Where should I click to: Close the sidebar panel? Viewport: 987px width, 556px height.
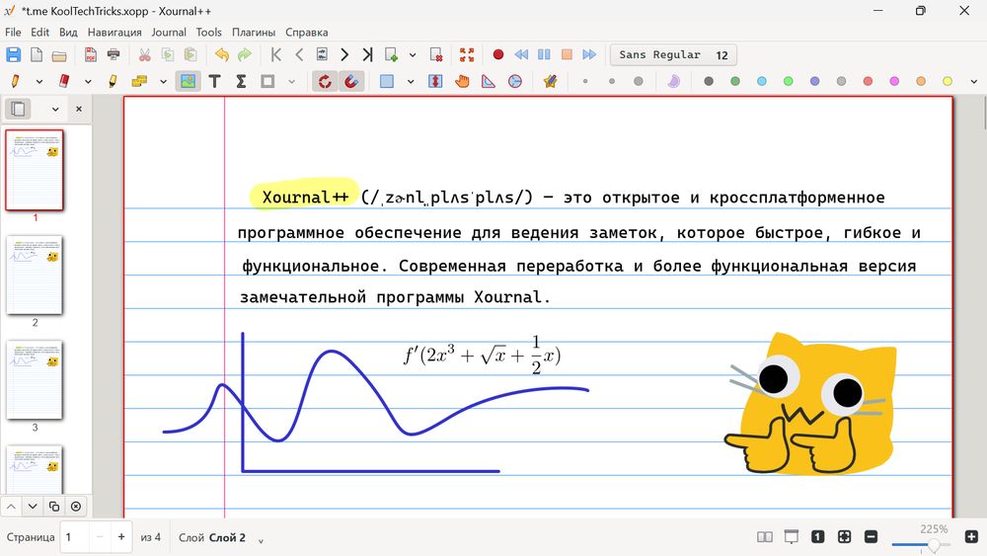coord(79,109)
